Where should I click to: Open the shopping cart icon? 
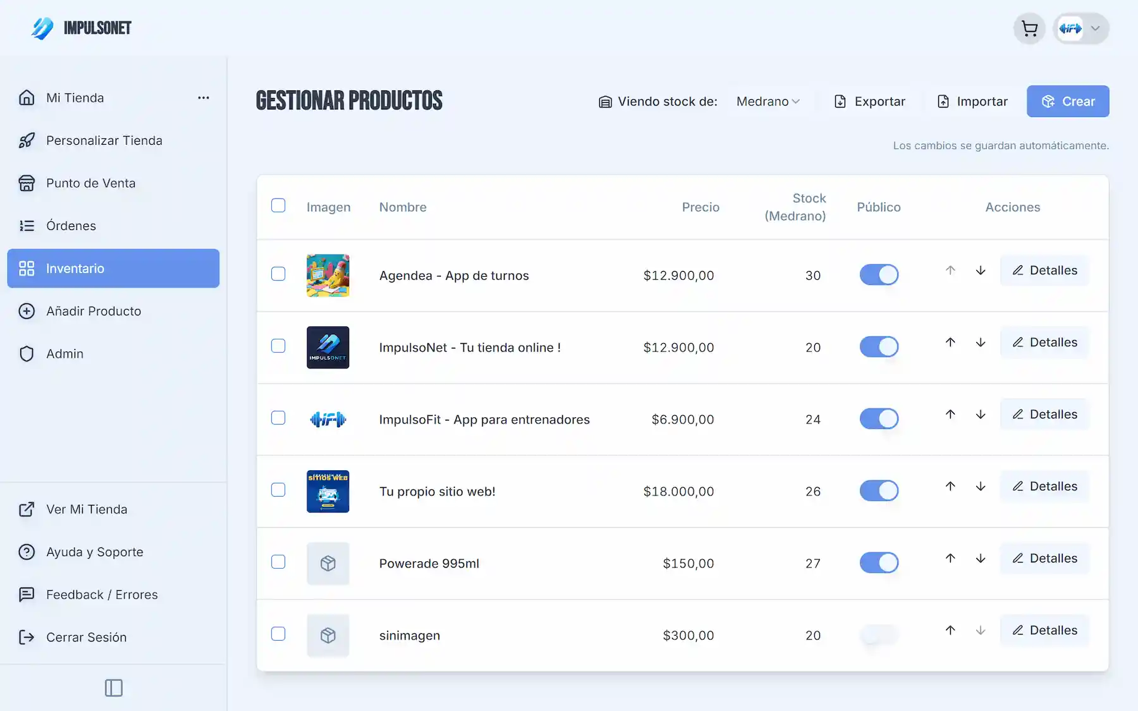1029,29
